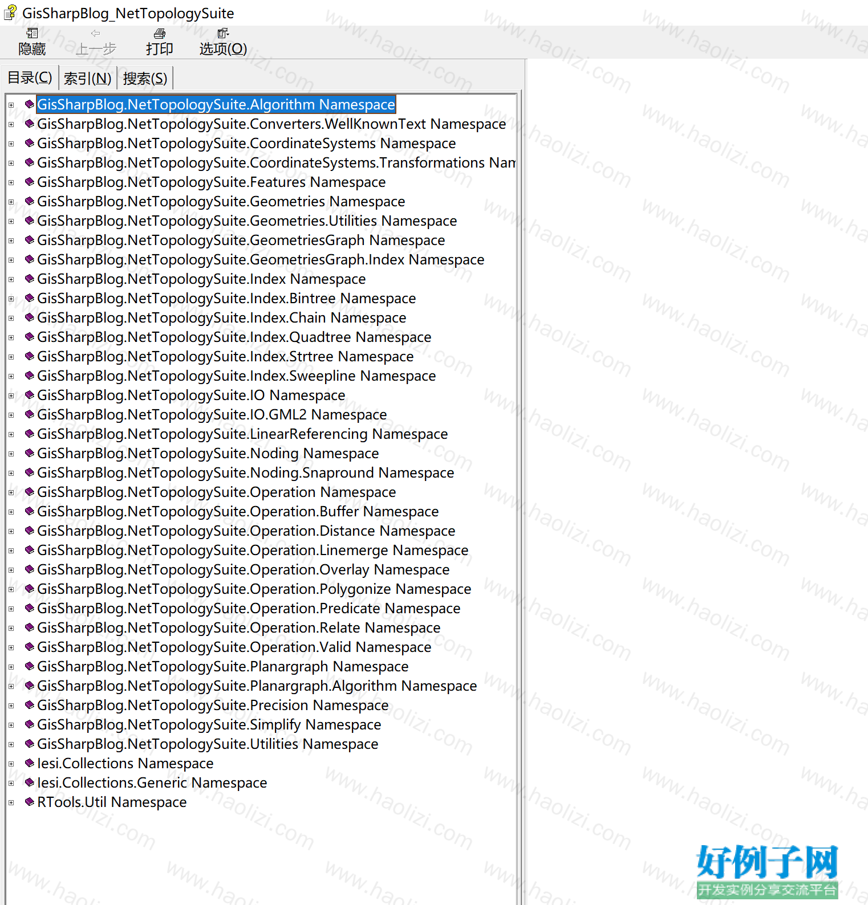Click the book icon for Index.Bintree Namespace
Viewport: 868px width, 905px height.
tap(30, 298)
